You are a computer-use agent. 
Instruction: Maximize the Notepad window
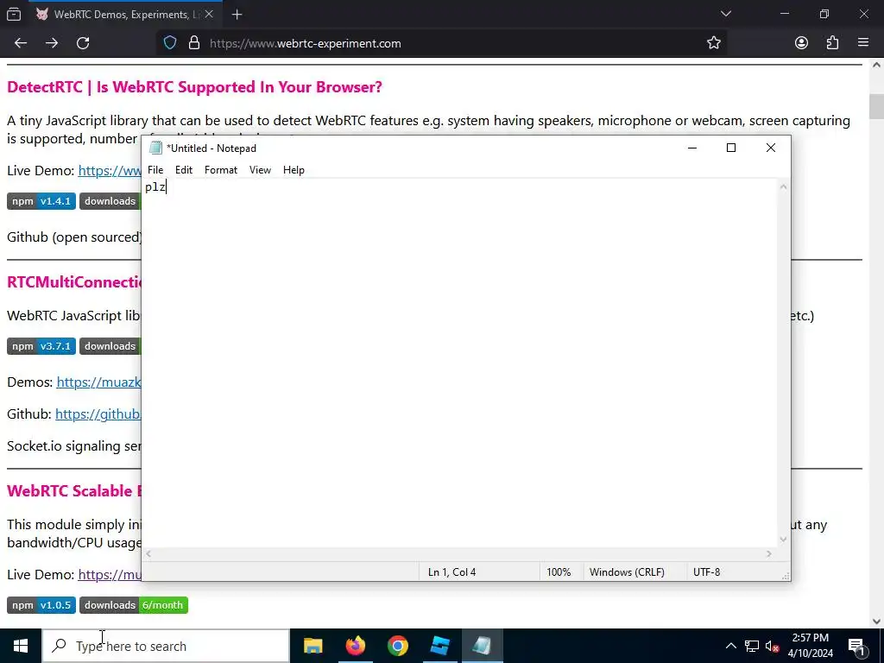pyautogui.click(x=731, y=148)
